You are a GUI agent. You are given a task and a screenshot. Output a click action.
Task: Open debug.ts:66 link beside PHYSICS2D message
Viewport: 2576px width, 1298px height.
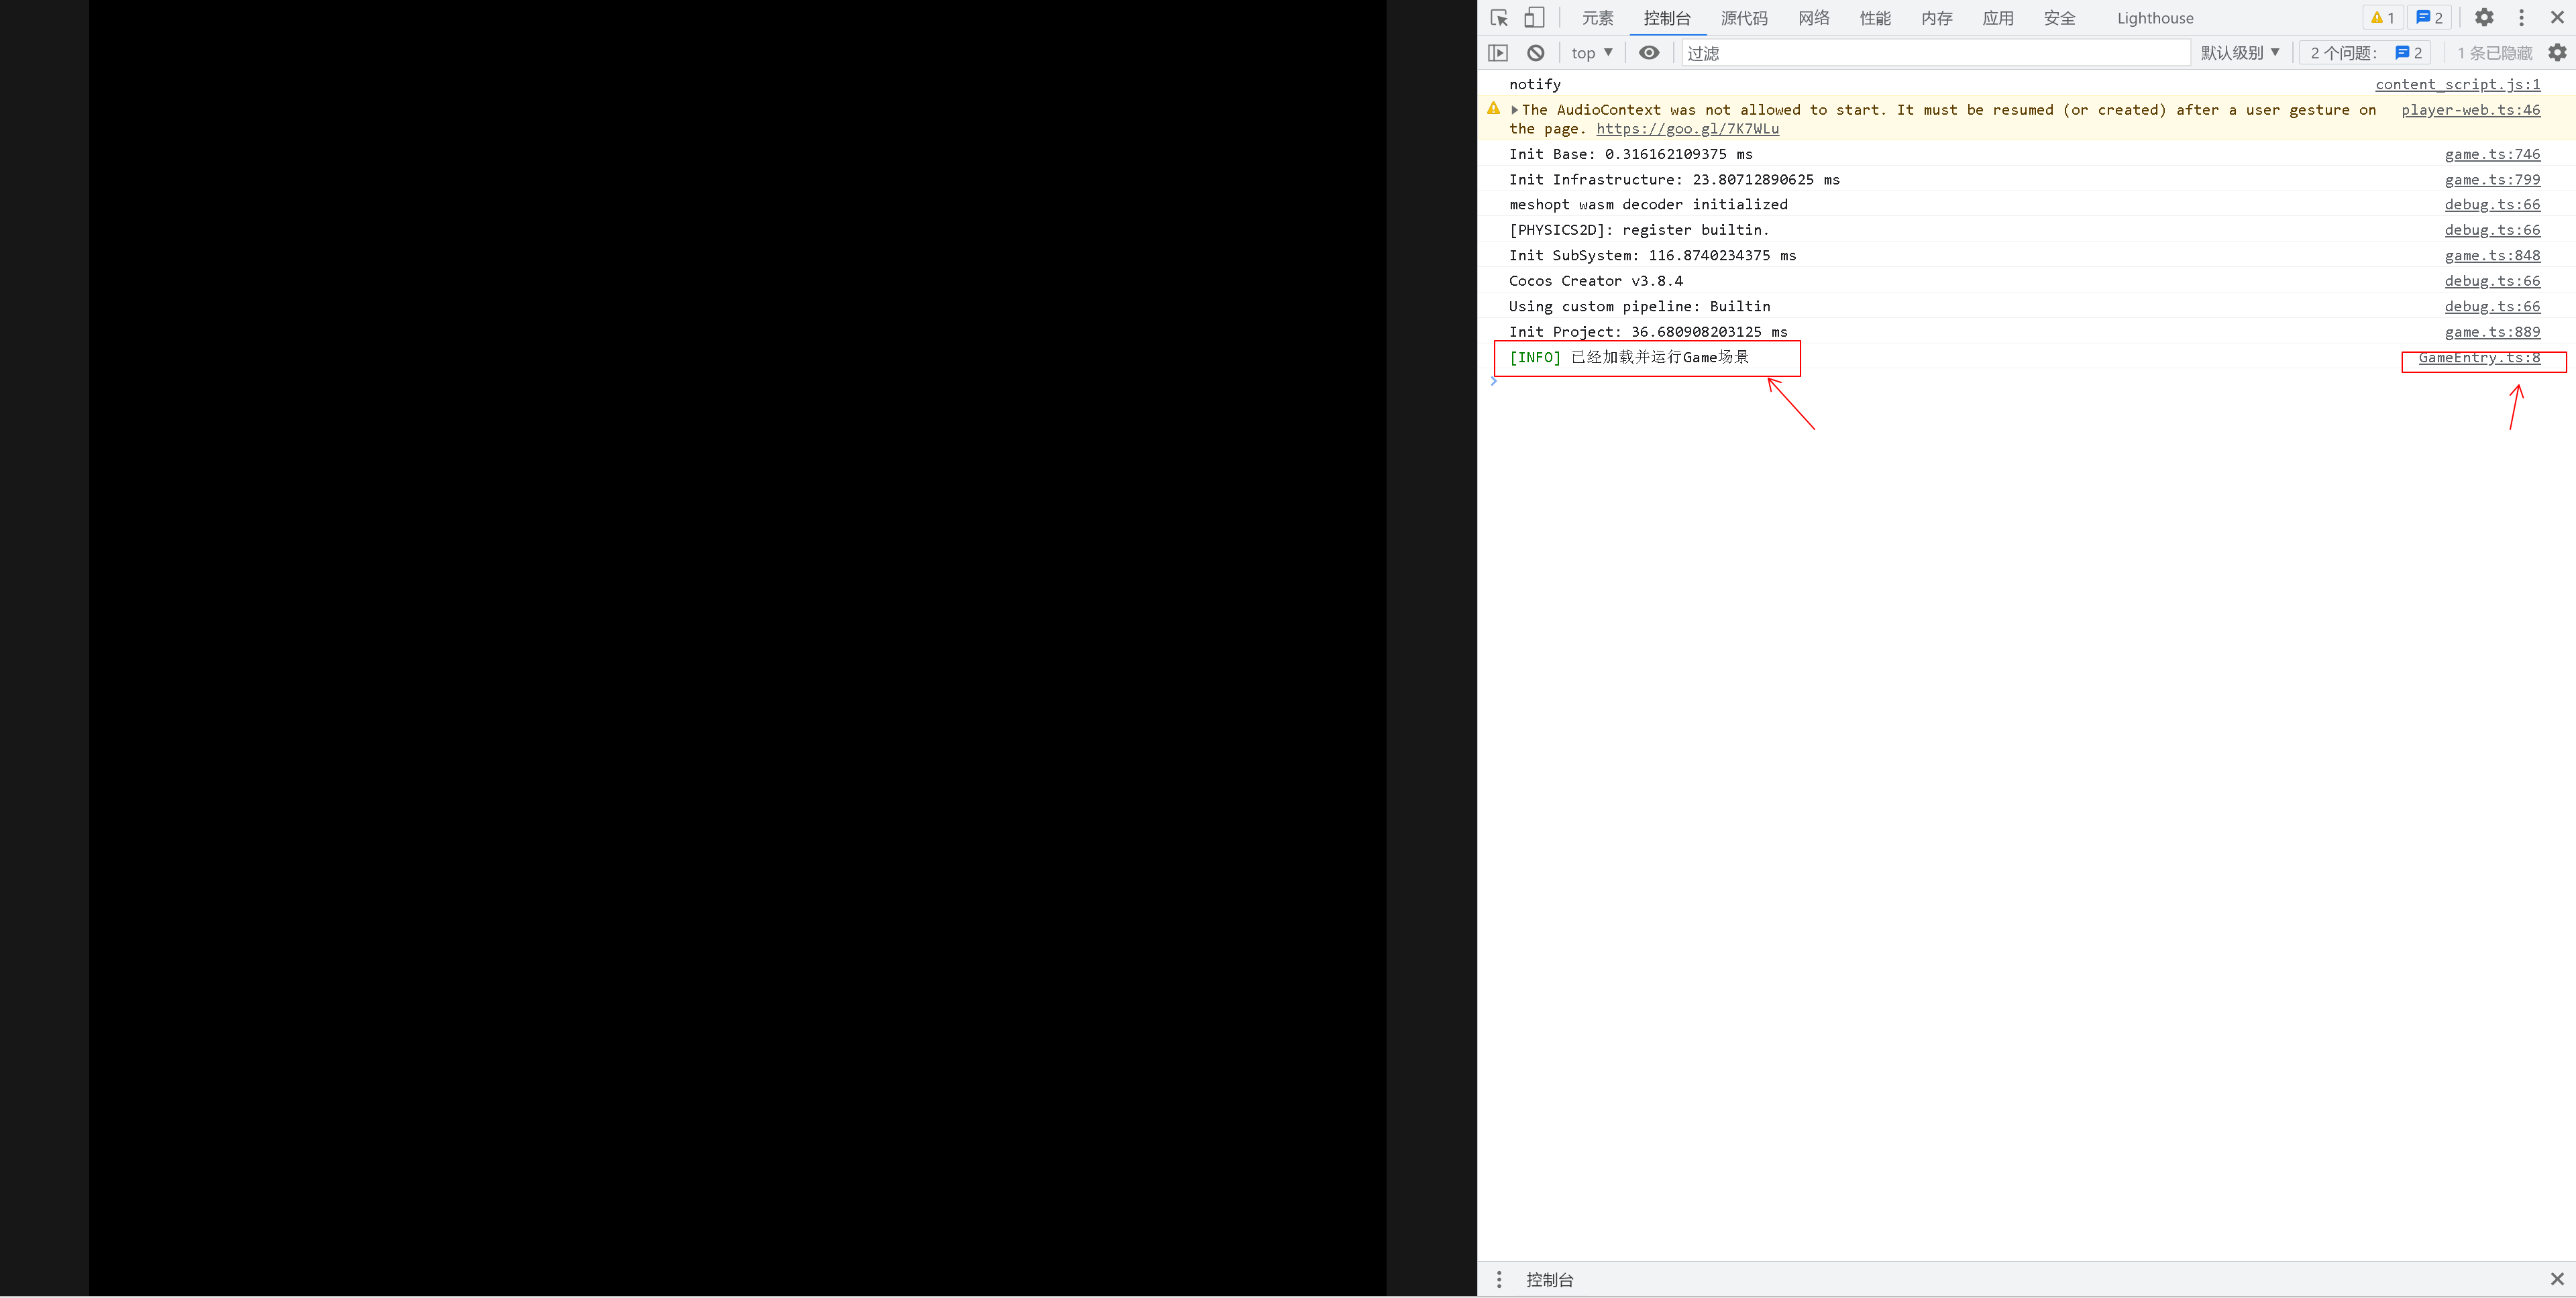pyautogui.click(x=2493, y=230)
